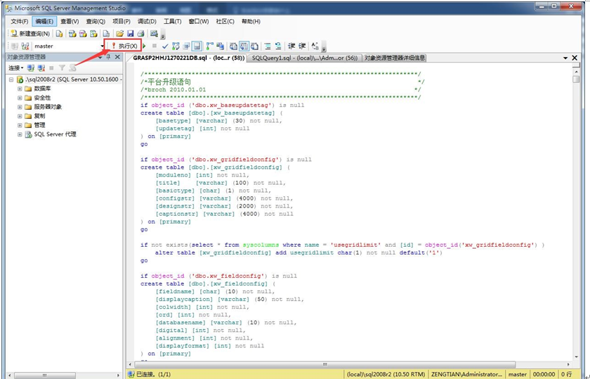Click the Open File folder icon

(x=120, y=33)
